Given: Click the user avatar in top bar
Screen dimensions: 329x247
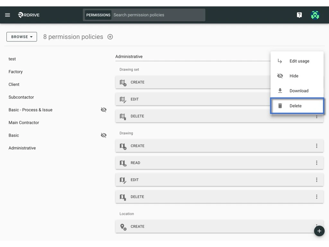Looking at the screenshot, I should pyautogui.click(x=315, y=15).
